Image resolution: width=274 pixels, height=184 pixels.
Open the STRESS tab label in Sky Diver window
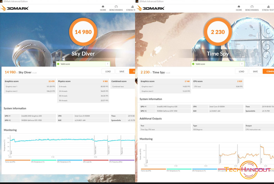pos(131,10)
